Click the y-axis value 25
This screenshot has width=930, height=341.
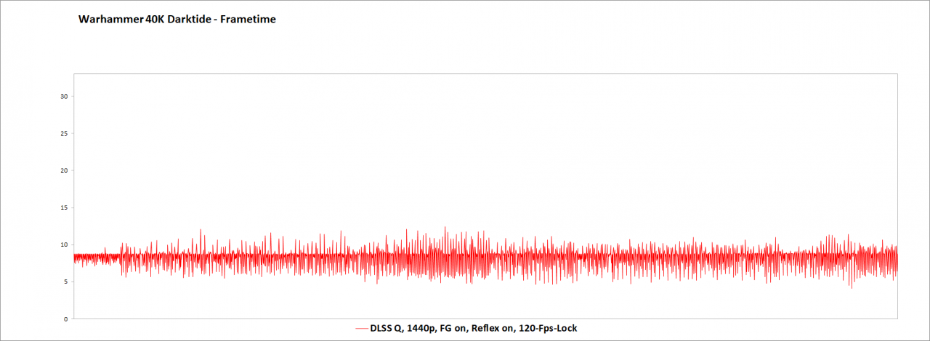64,133
